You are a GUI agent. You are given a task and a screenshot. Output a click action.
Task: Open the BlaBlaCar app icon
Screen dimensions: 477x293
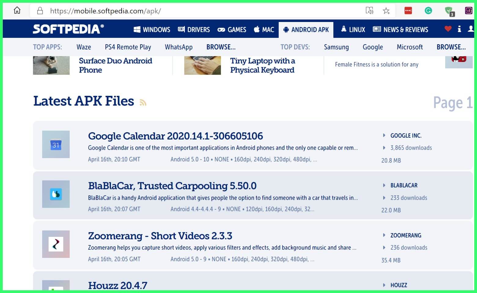click(x=56, y=194)
